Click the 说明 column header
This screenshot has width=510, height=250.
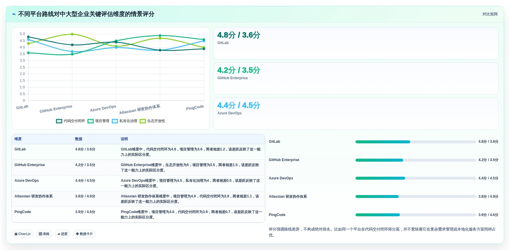[x=124, y=139]
